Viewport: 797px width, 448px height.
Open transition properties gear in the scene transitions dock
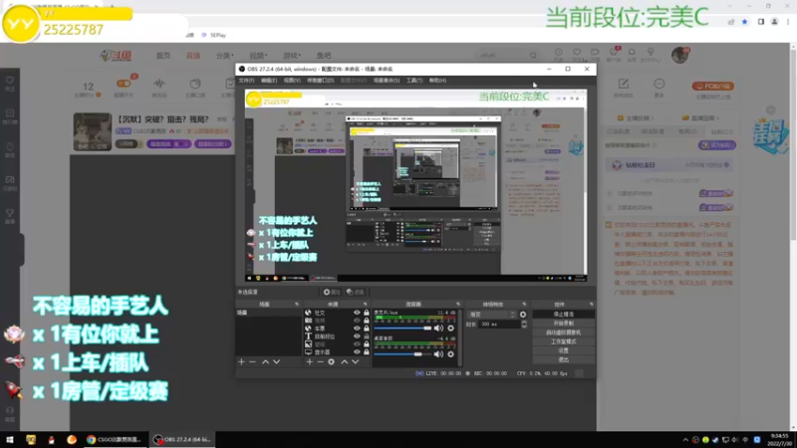523,315
